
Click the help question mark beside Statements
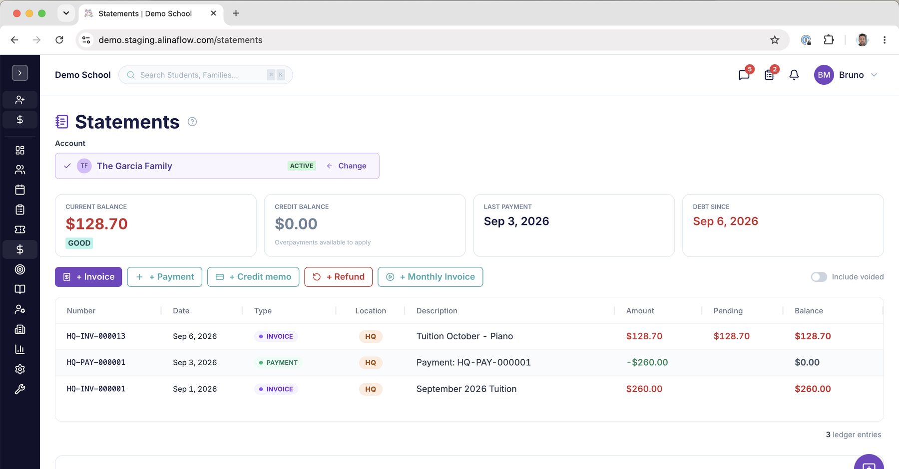coord(192,122)
